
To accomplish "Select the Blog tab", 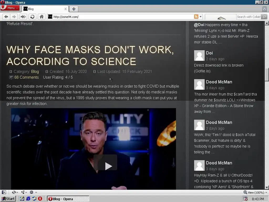I will coord(45,9).
